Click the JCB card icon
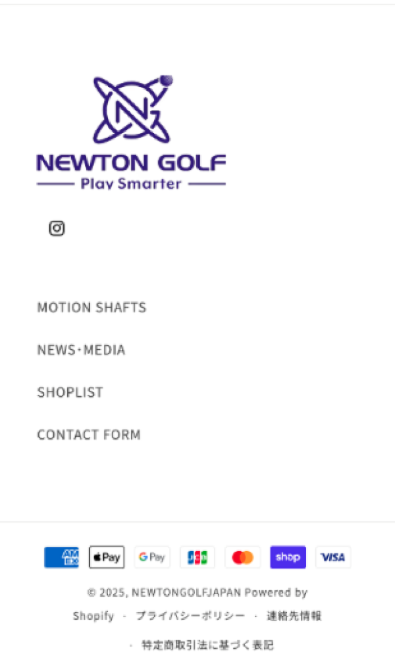 197,557
